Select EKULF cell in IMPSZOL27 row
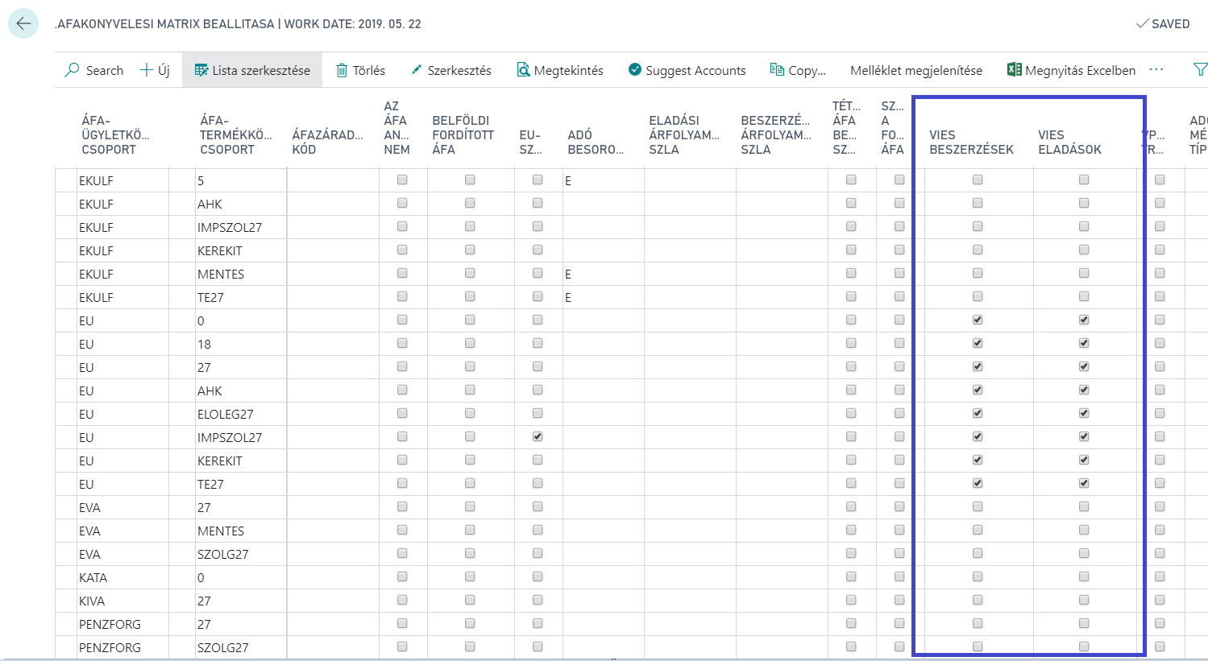Image resolution: width=1208 pixels, height=661 pixels. 122,227
